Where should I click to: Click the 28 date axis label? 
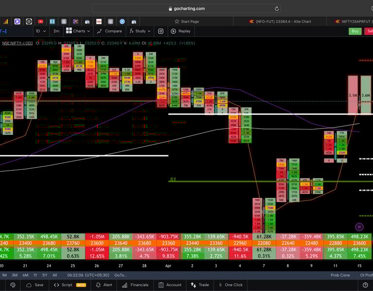[x=144, y=266]
